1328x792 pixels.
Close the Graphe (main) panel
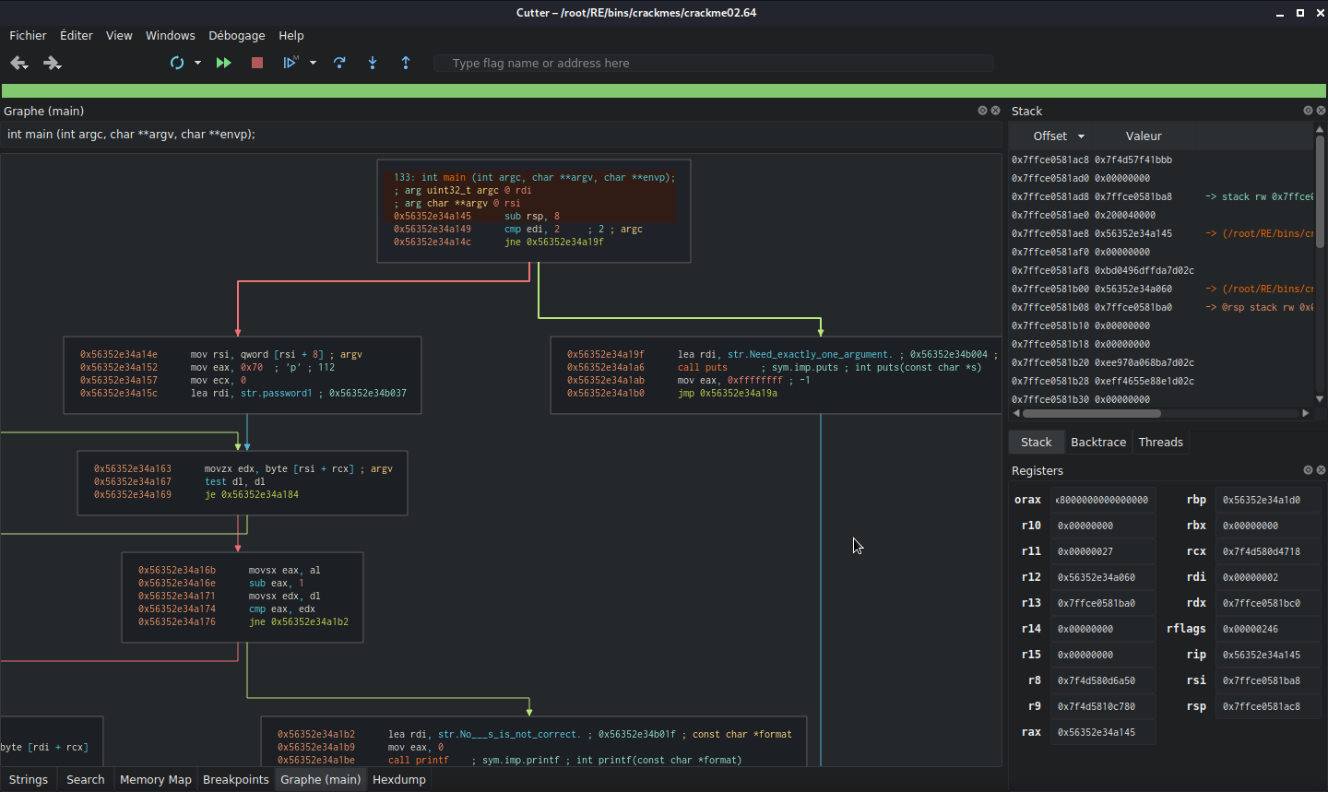(995, 111)
